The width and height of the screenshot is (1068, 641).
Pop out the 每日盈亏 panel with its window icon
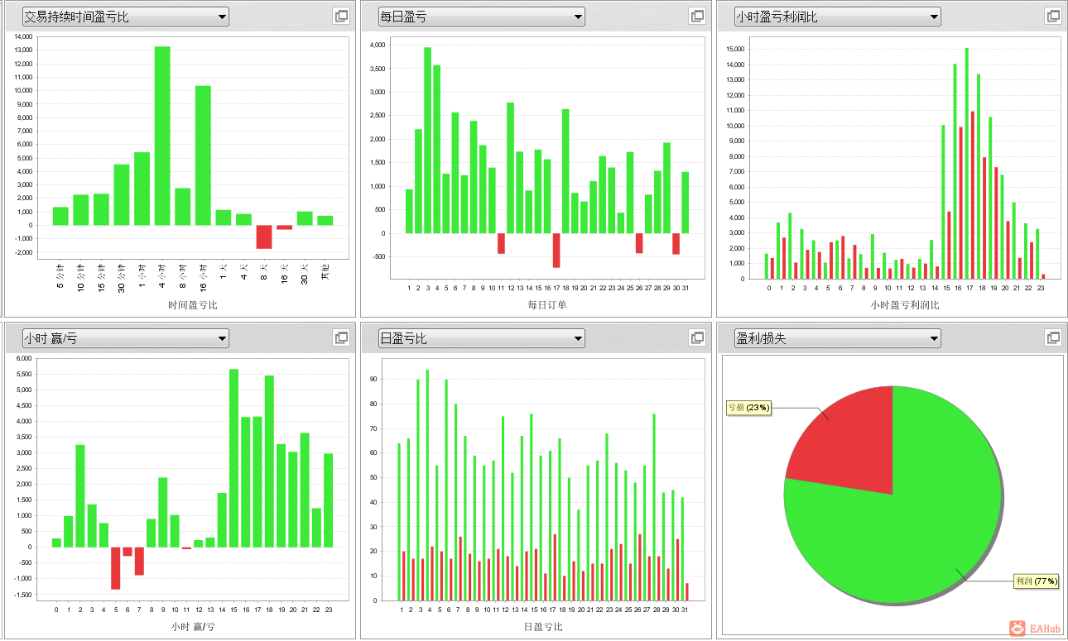point(697,16)
